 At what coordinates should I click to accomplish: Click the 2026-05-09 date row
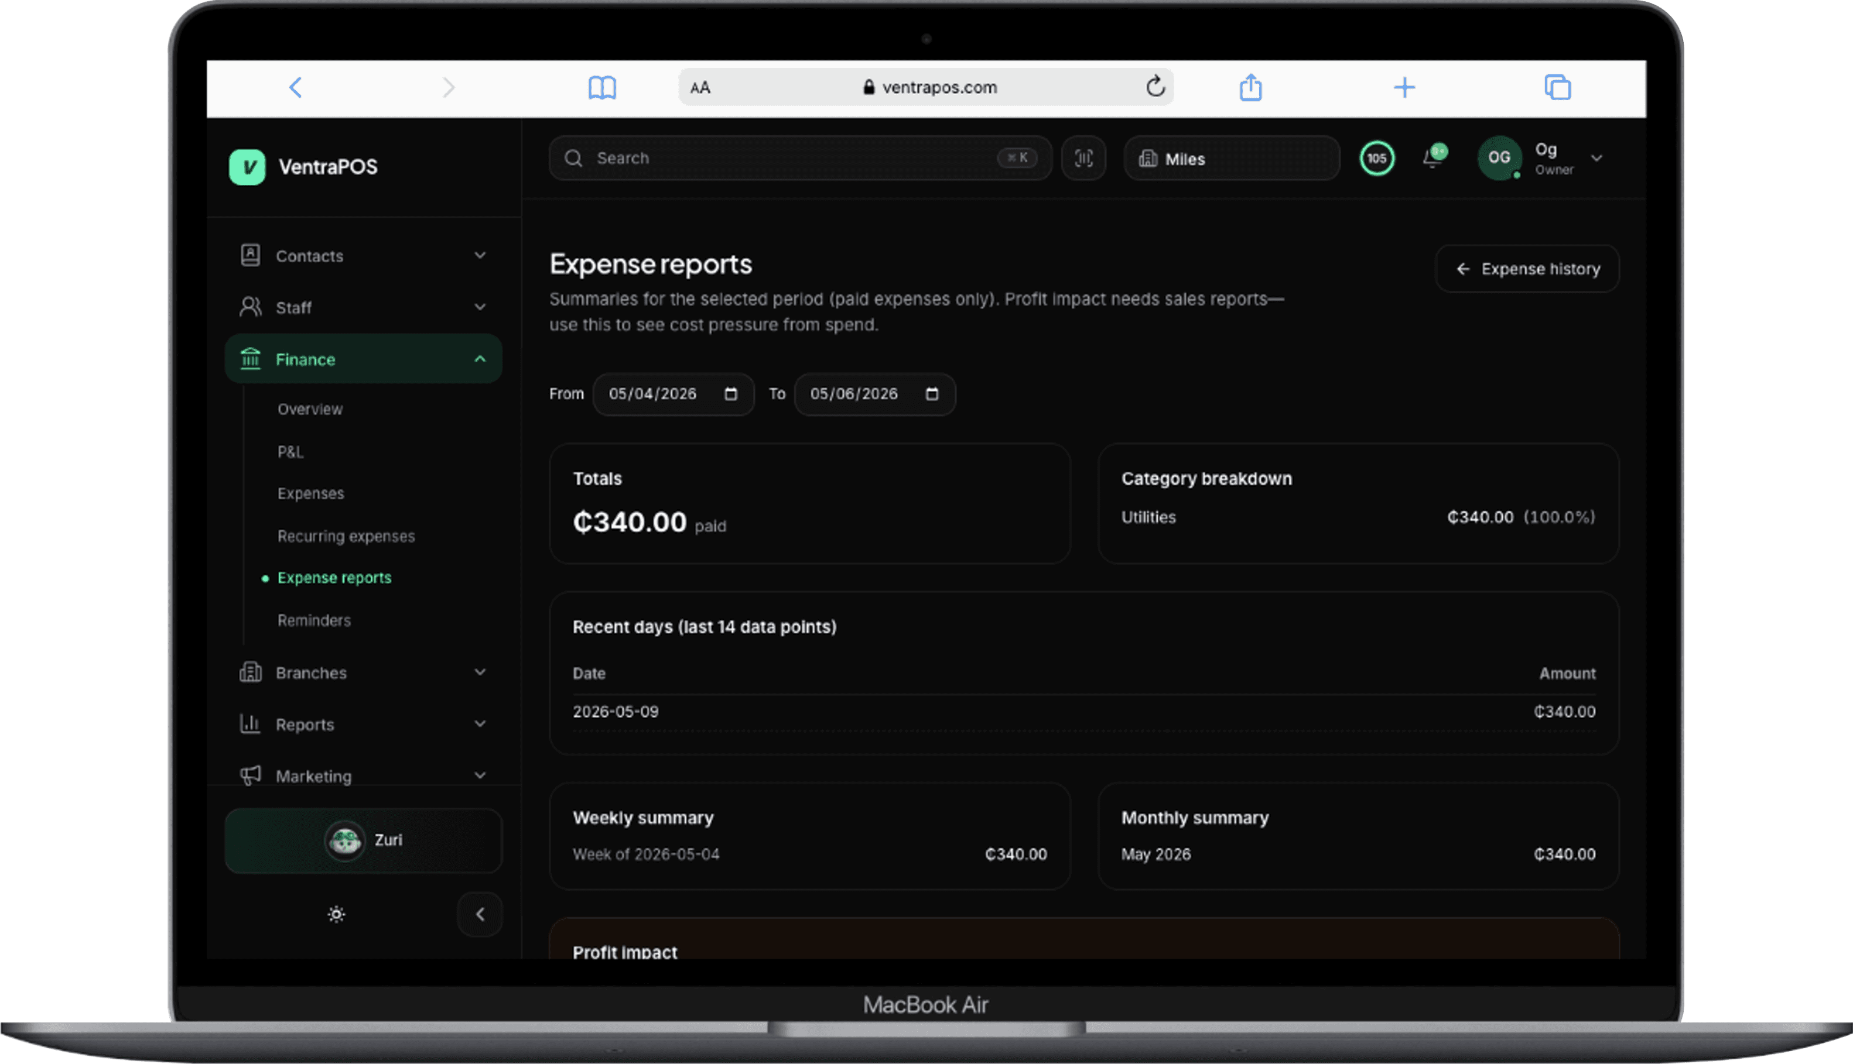1083,712
